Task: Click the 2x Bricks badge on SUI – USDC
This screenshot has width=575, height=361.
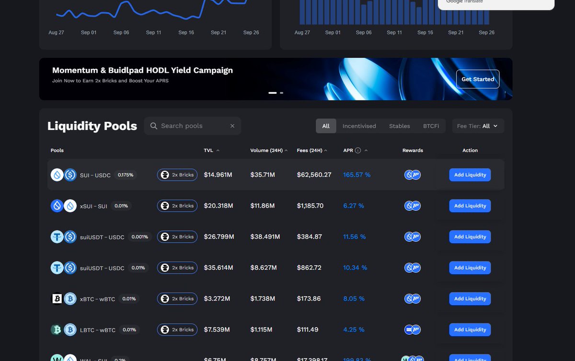Action: (x=177, y=175)
